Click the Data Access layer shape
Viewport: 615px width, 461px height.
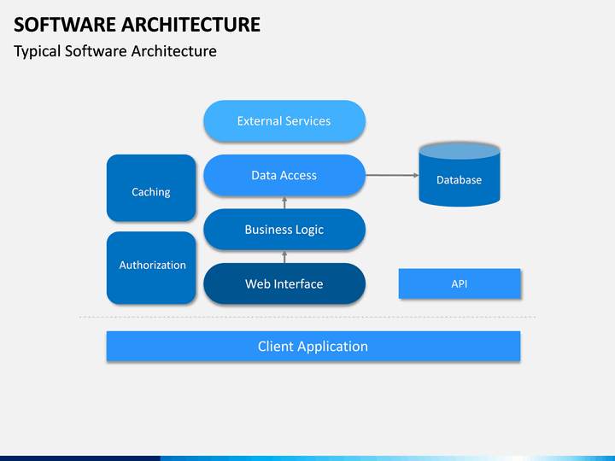tap(284, 175)
